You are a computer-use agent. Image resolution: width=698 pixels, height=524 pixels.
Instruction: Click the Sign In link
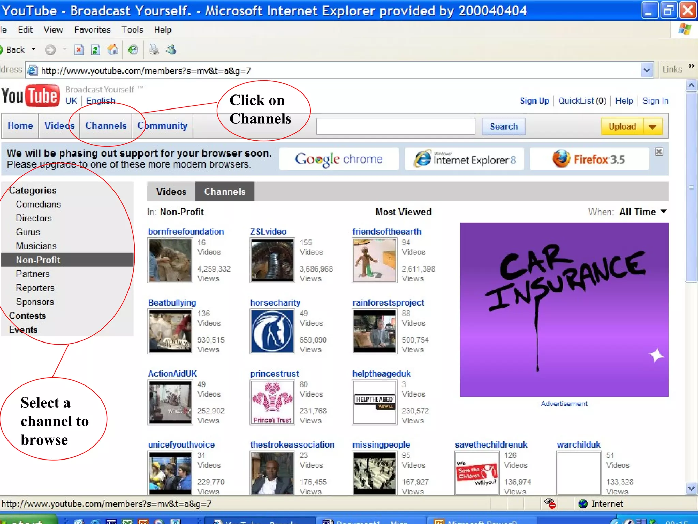coord(655,101)
